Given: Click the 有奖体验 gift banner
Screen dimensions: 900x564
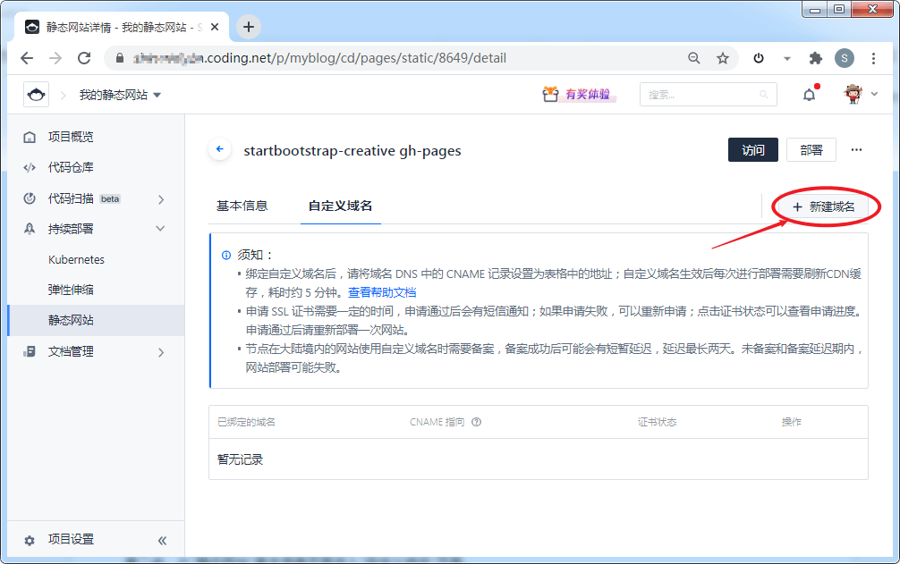Looking at the screenshot, I should click(x=579, y=94).
